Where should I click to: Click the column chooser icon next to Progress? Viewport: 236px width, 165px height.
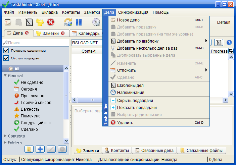[x=231, y=51]
